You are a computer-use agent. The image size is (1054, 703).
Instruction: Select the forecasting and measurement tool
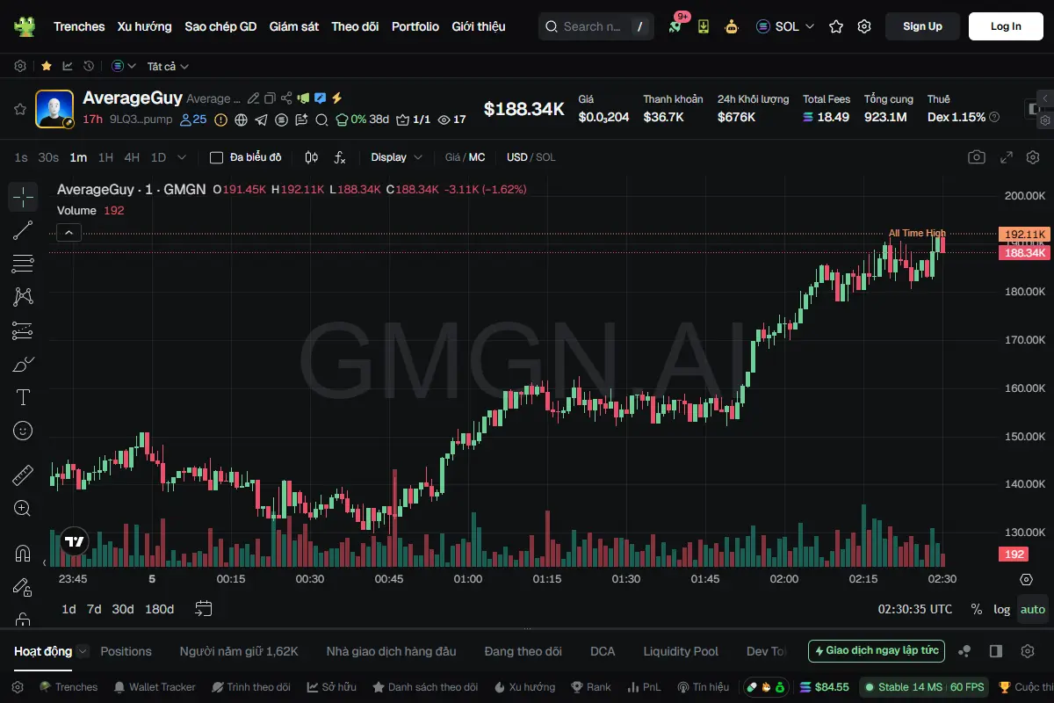coord(23,330)
